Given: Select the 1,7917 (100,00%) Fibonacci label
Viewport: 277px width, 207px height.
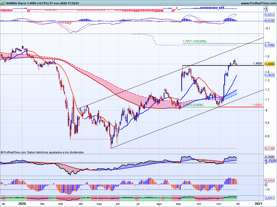Looking at the screenshot, I should (195, 41).
